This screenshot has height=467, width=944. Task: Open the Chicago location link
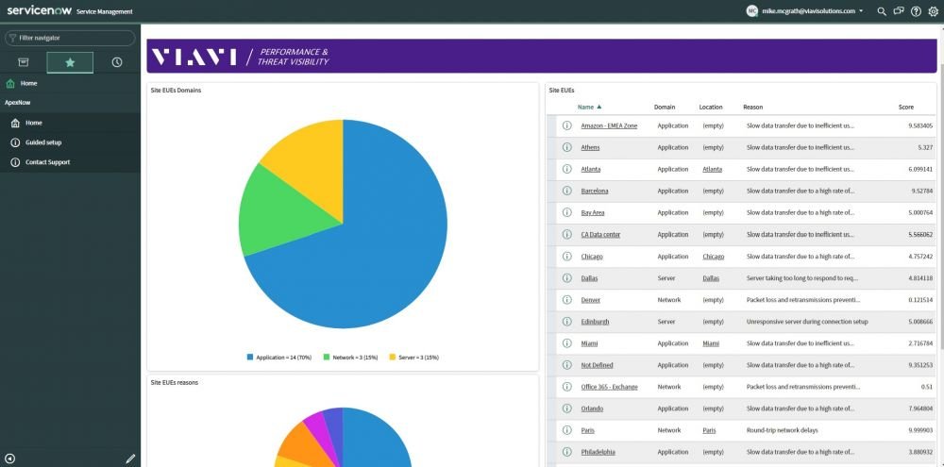pos(713,257)
